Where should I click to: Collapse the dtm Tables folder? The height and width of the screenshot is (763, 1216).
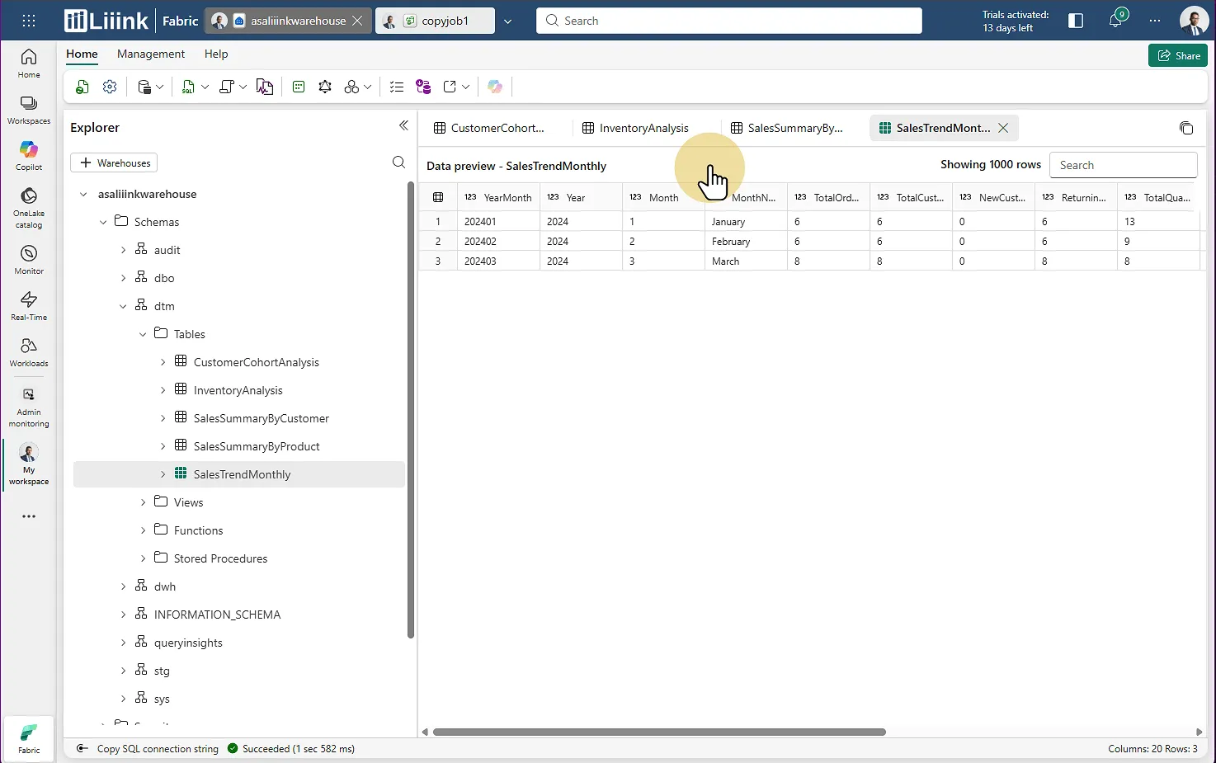pyautogui.click(x=144, y=334)
